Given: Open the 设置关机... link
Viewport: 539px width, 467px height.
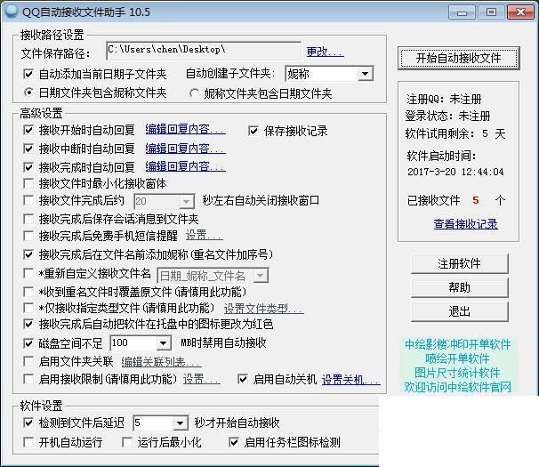Looking at the screenshot, I should [351, 380].
